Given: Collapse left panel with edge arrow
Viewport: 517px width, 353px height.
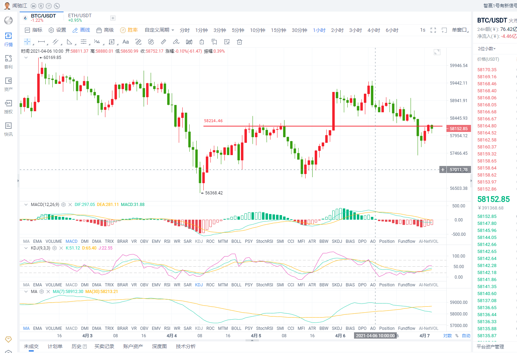Looking at the screenshot, I should coord(18,181).
